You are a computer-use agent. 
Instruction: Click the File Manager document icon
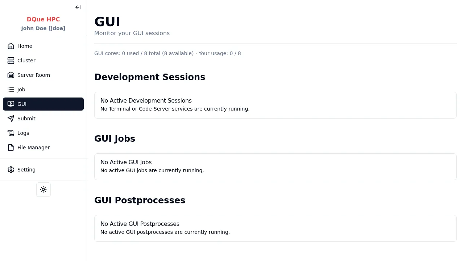[11, 148]
